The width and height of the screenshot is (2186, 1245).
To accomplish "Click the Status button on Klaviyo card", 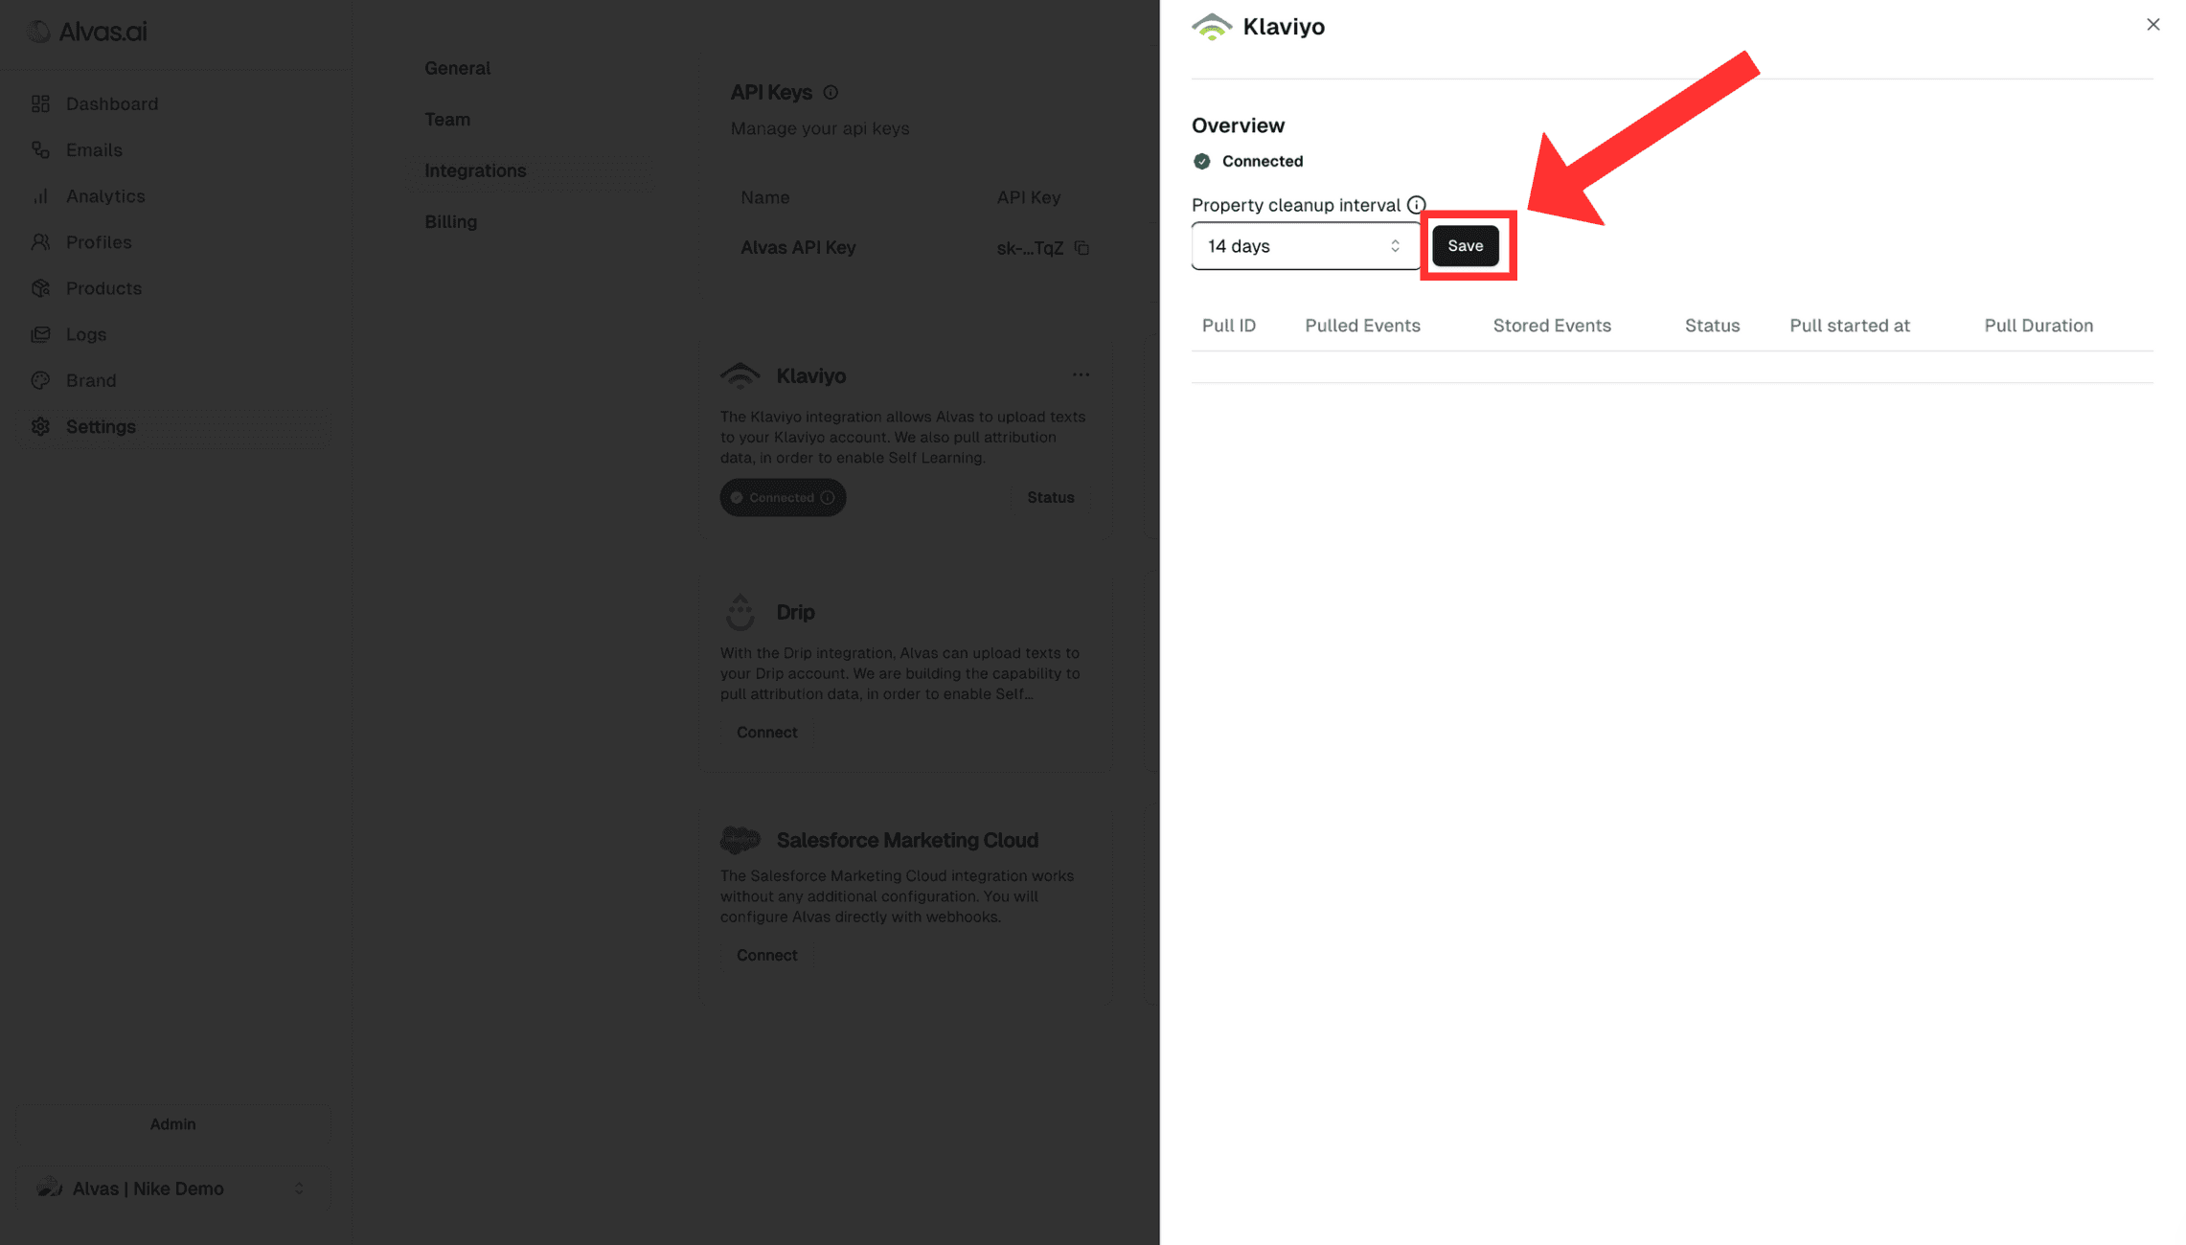I will click(x=1050, y=498).
